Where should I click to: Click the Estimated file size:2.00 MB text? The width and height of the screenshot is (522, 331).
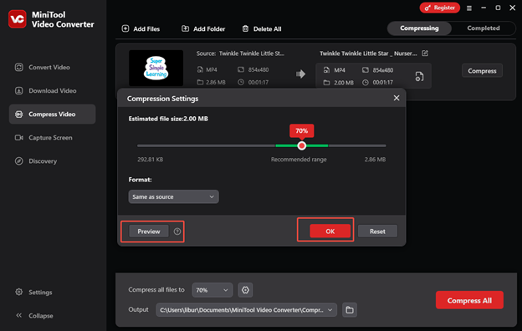coord(168,119)
